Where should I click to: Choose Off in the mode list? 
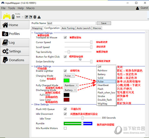(106, 67)
